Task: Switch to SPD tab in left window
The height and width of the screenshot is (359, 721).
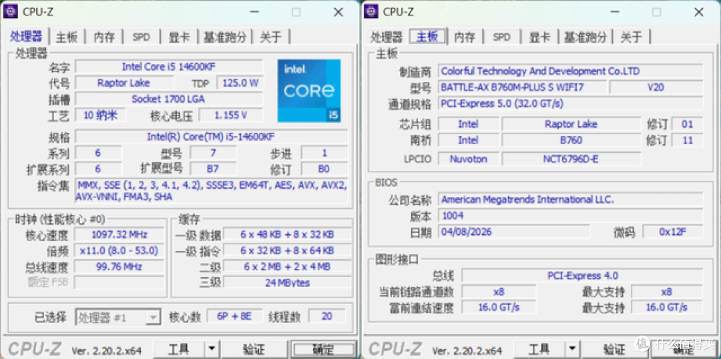Action: (141, 37)
